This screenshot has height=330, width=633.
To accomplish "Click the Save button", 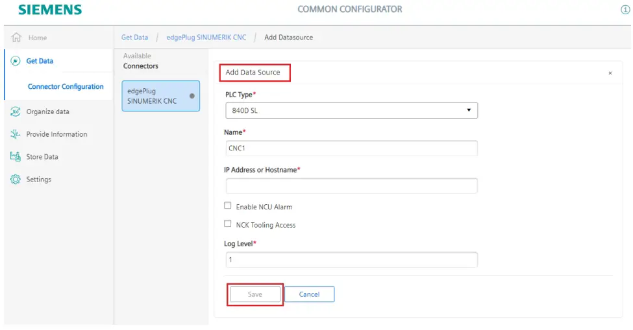I will [x=255, y=294].
